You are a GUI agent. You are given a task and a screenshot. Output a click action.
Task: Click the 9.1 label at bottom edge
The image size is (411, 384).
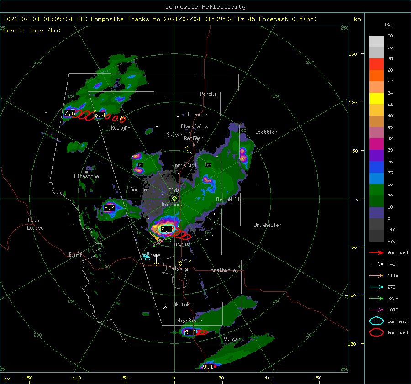(208, 367)
